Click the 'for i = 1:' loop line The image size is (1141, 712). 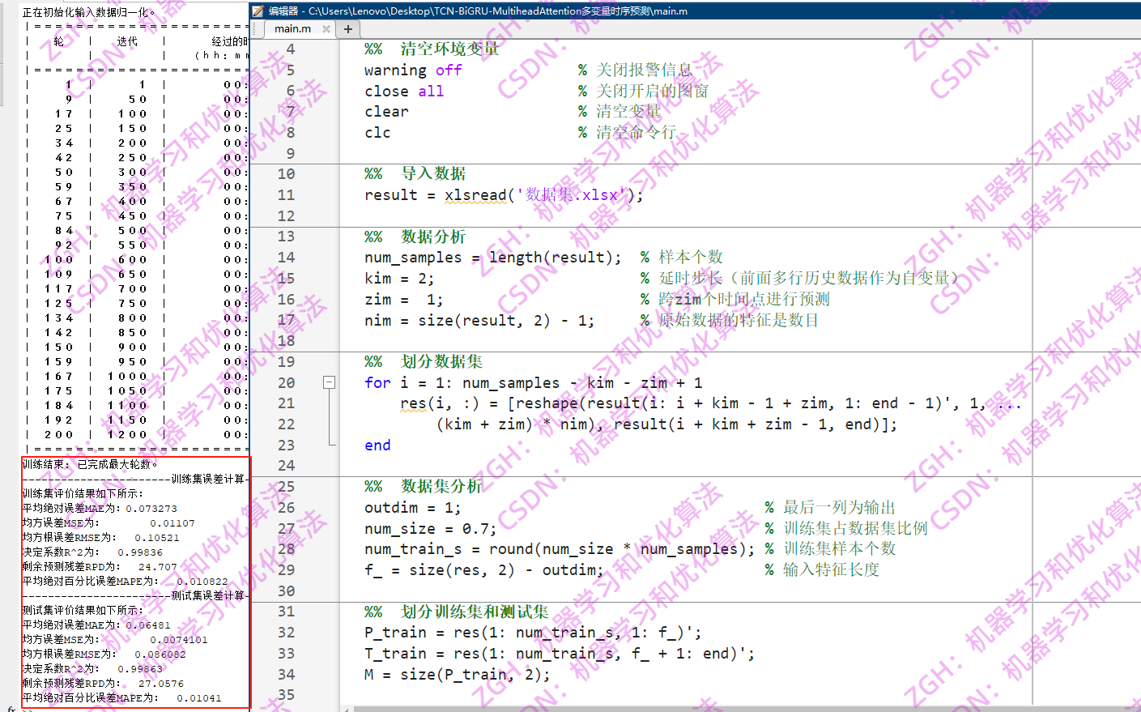534,382
